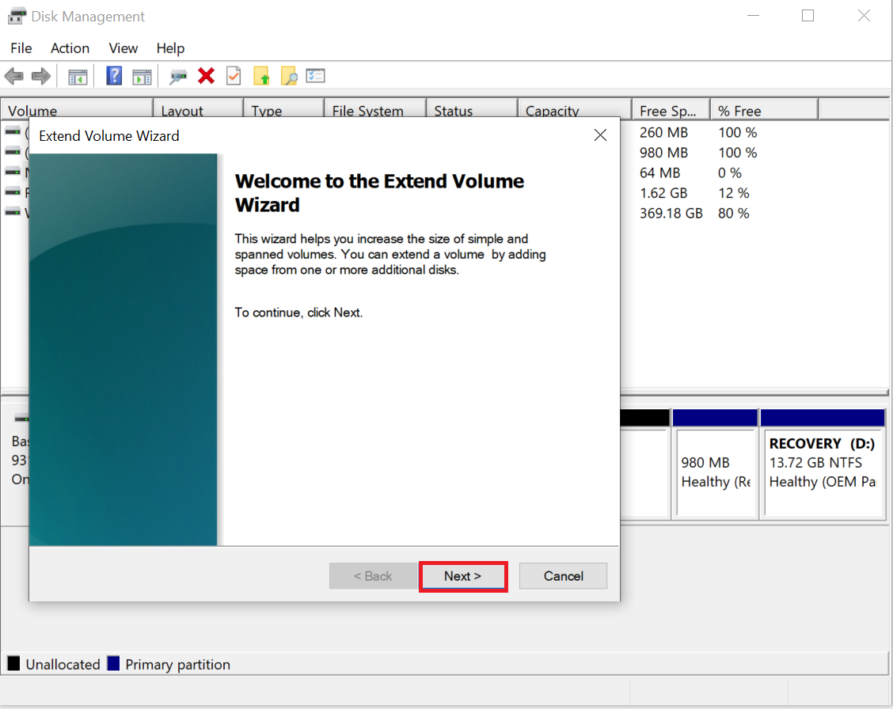
Task: Click the folder upload toolbar icon
Action: [261, 75]
